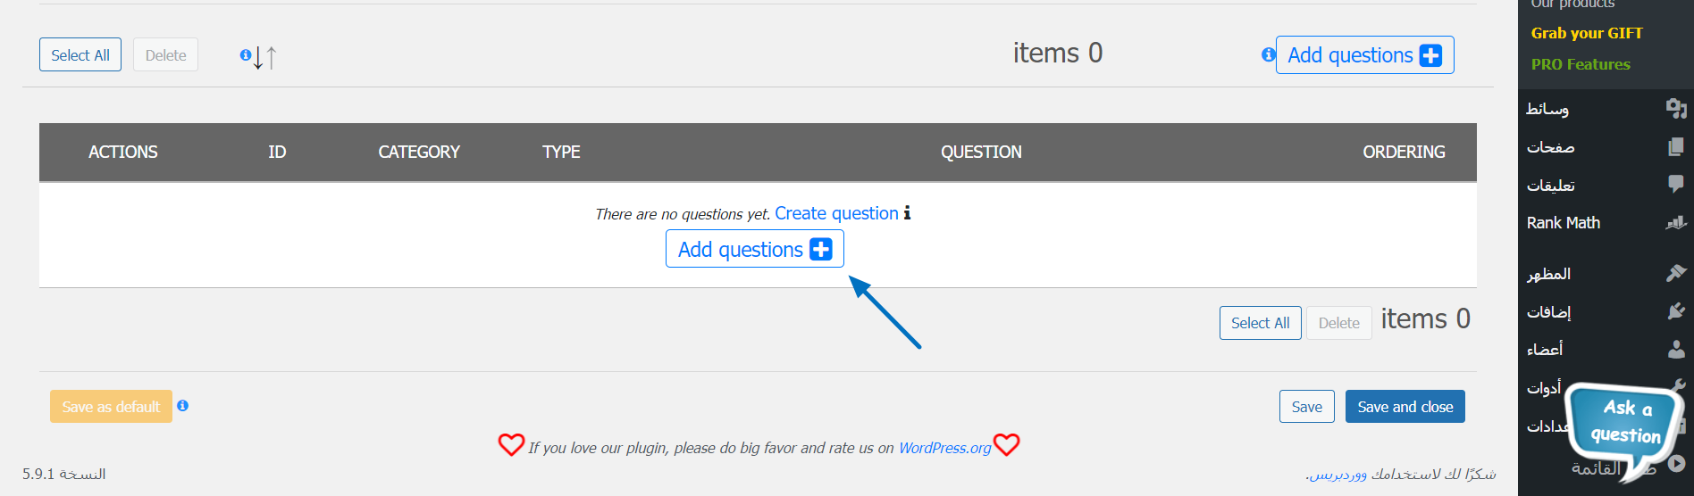Click the top-right Add questions button
This screenshot has height=496, width=1694.
(1364, 55)
